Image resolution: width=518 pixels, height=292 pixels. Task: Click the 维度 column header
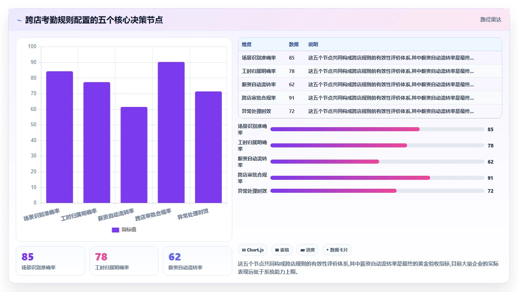point(246,45)
